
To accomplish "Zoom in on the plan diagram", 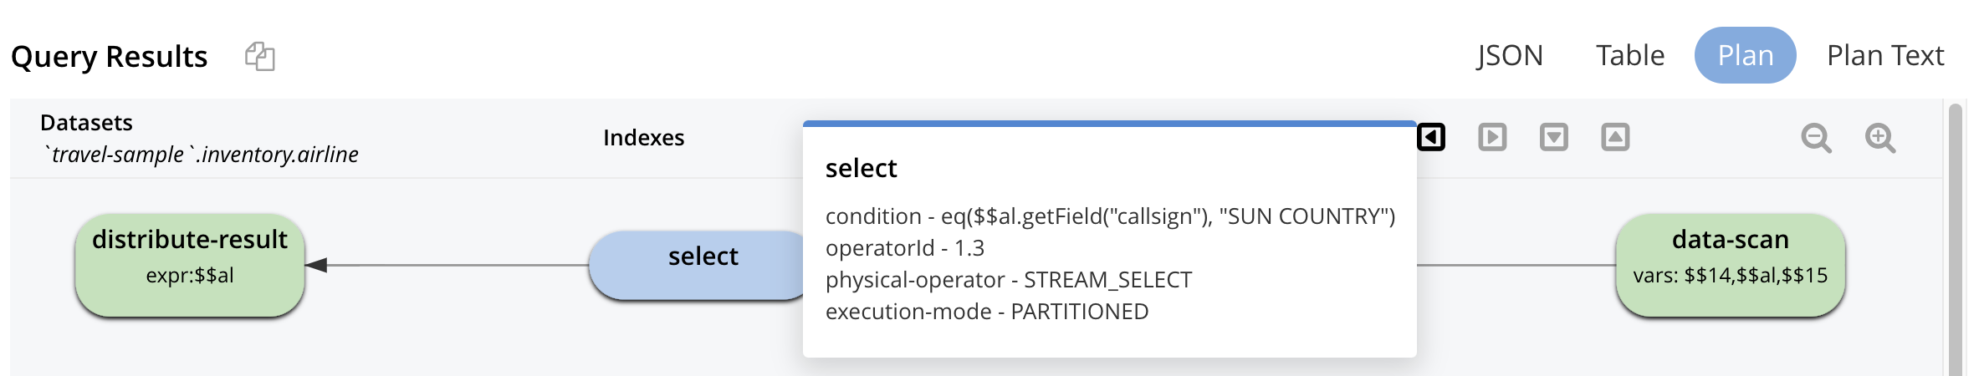I will click(x=1880, y=138).
